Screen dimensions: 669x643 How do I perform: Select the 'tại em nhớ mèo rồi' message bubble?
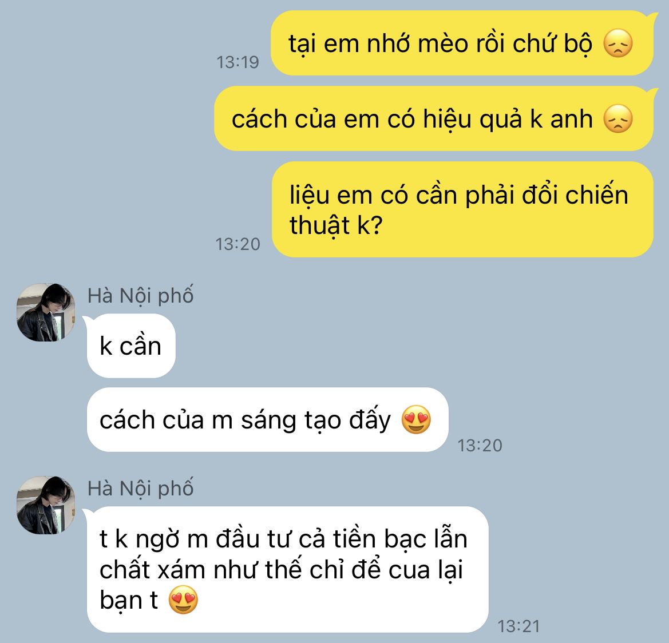(462, 43)
